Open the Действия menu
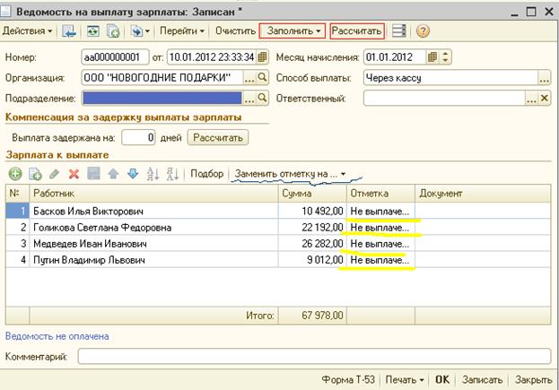Image resolution: width=559 pixels, height=390 pixels. (28, 30)
